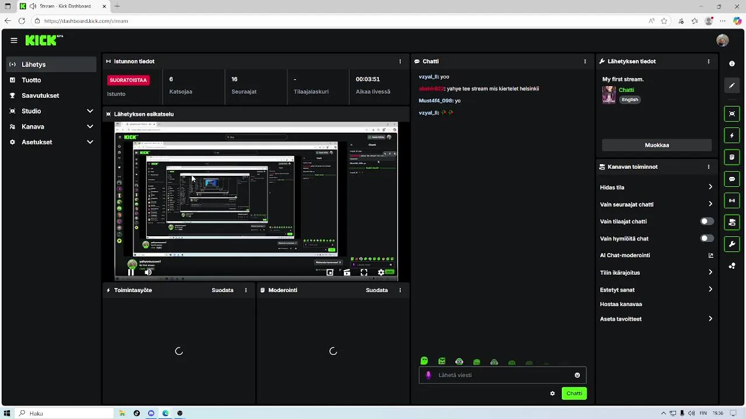The image size is (746, 419).
Task: Toggle the wrench stream info icon in right sidebar
Action: (x=732, y=244)
